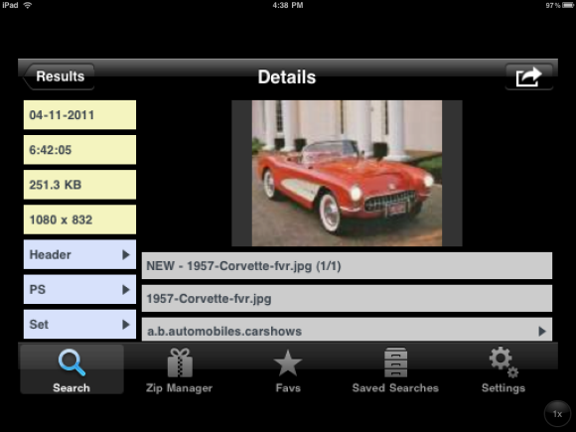Open the Zip Manager tab
The width and height of the screenshot is (576, 432).
[x=180, y=369]
